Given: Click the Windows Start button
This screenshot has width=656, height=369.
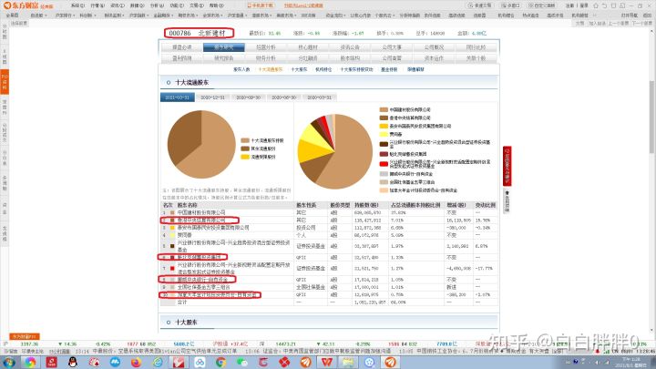Looking at the screenshot, I should click(x=9, y=362).
